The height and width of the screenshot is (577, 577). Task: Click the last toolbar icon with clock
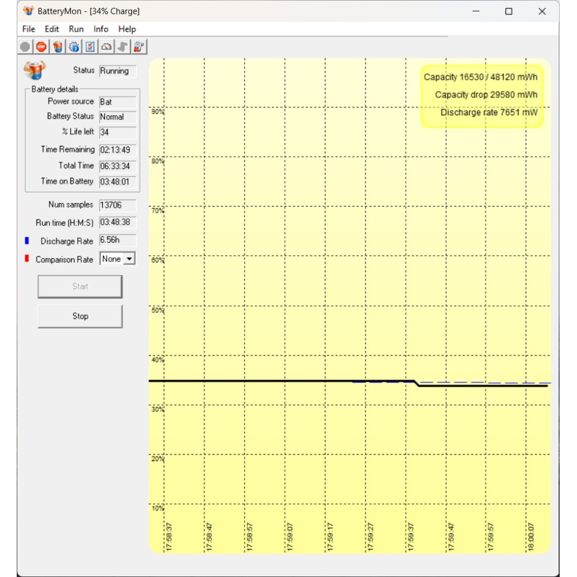[139, 47]
